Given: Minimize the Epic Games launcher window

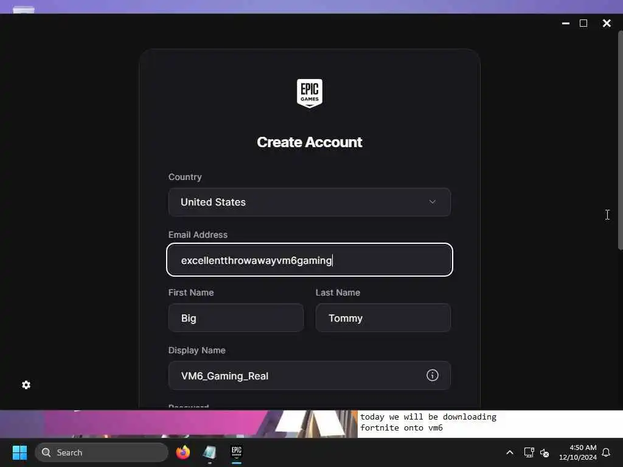Looking at the screenshot, I should pos(566,24).
